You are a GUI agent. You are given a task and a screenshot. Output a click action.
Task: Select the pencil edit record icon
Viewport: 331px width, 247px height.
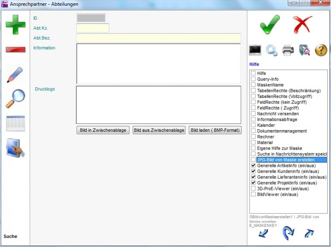(x=15, y=74)
